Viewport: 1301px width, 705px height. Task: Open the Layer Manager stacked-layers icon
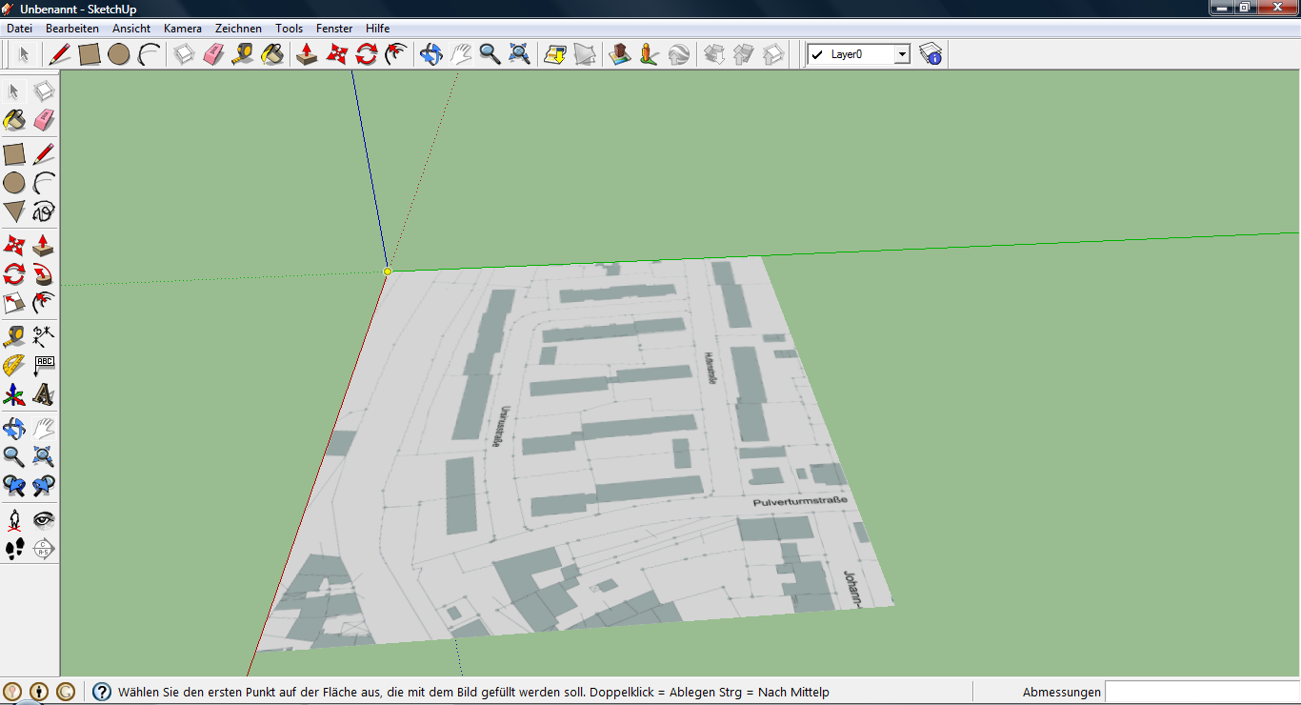[931, 54]
